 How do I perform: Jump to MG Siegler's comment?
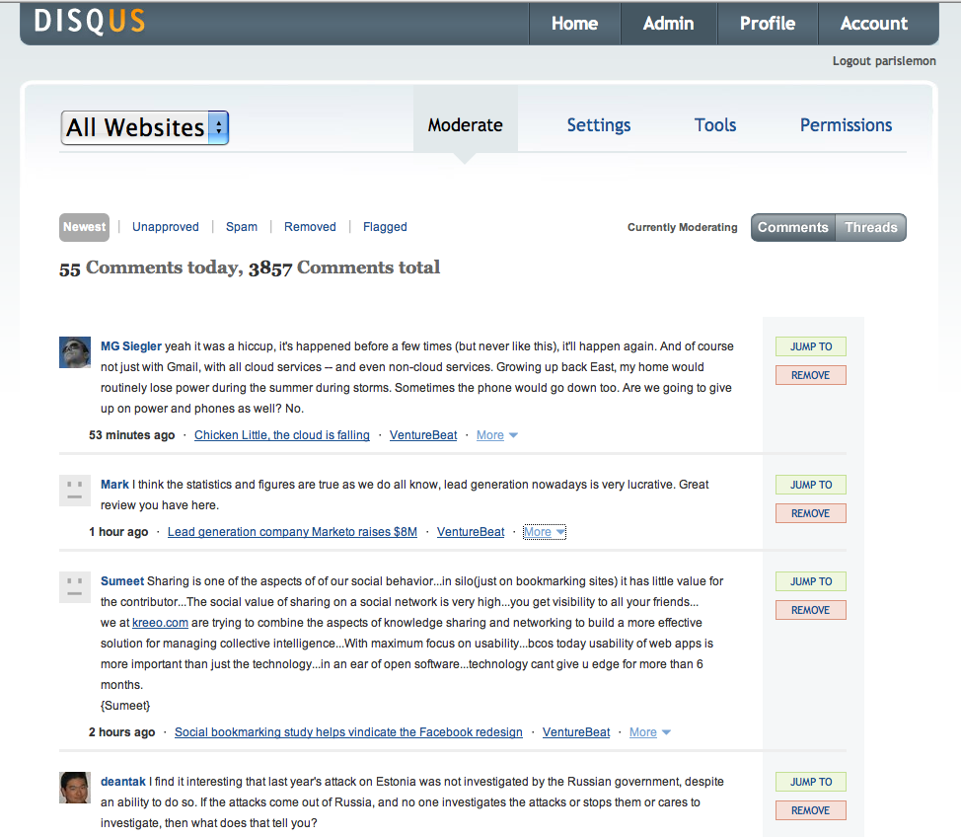click(x=811, y=346)
